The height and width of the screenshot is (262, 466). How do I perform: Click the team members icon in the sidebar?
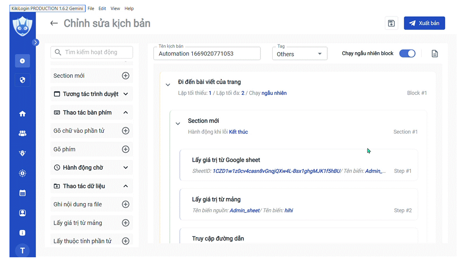(x=22, y=133)
